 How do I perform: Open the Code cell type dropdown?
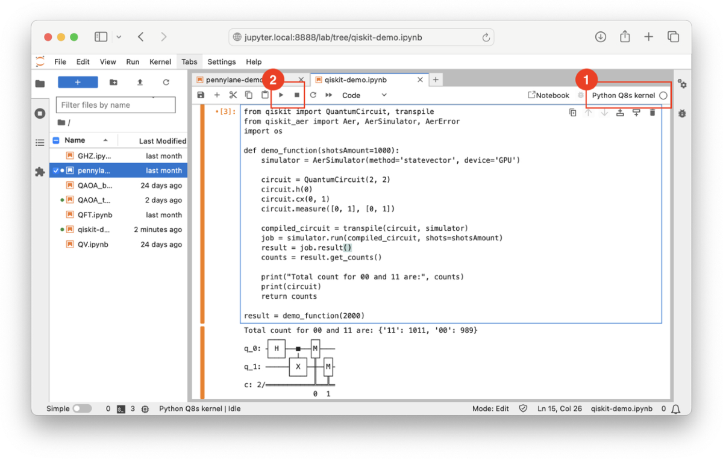365,95
